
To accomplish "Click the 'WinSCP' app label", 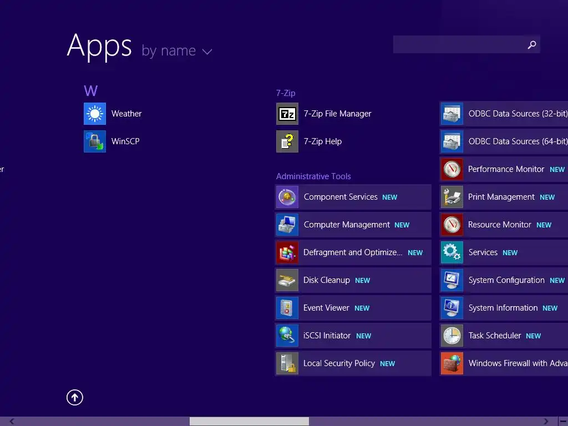I will coord(125,141).
